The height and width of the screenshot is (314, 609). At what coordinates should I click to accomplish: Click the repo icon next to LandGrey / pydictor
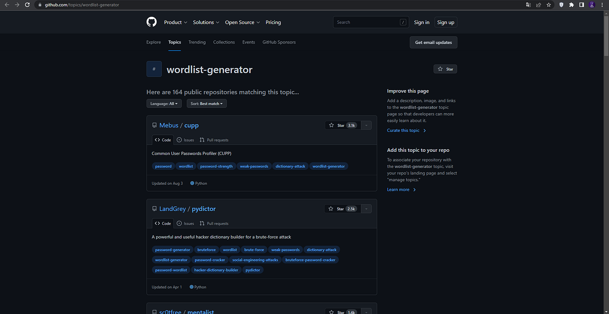click(x=154, y=209)
